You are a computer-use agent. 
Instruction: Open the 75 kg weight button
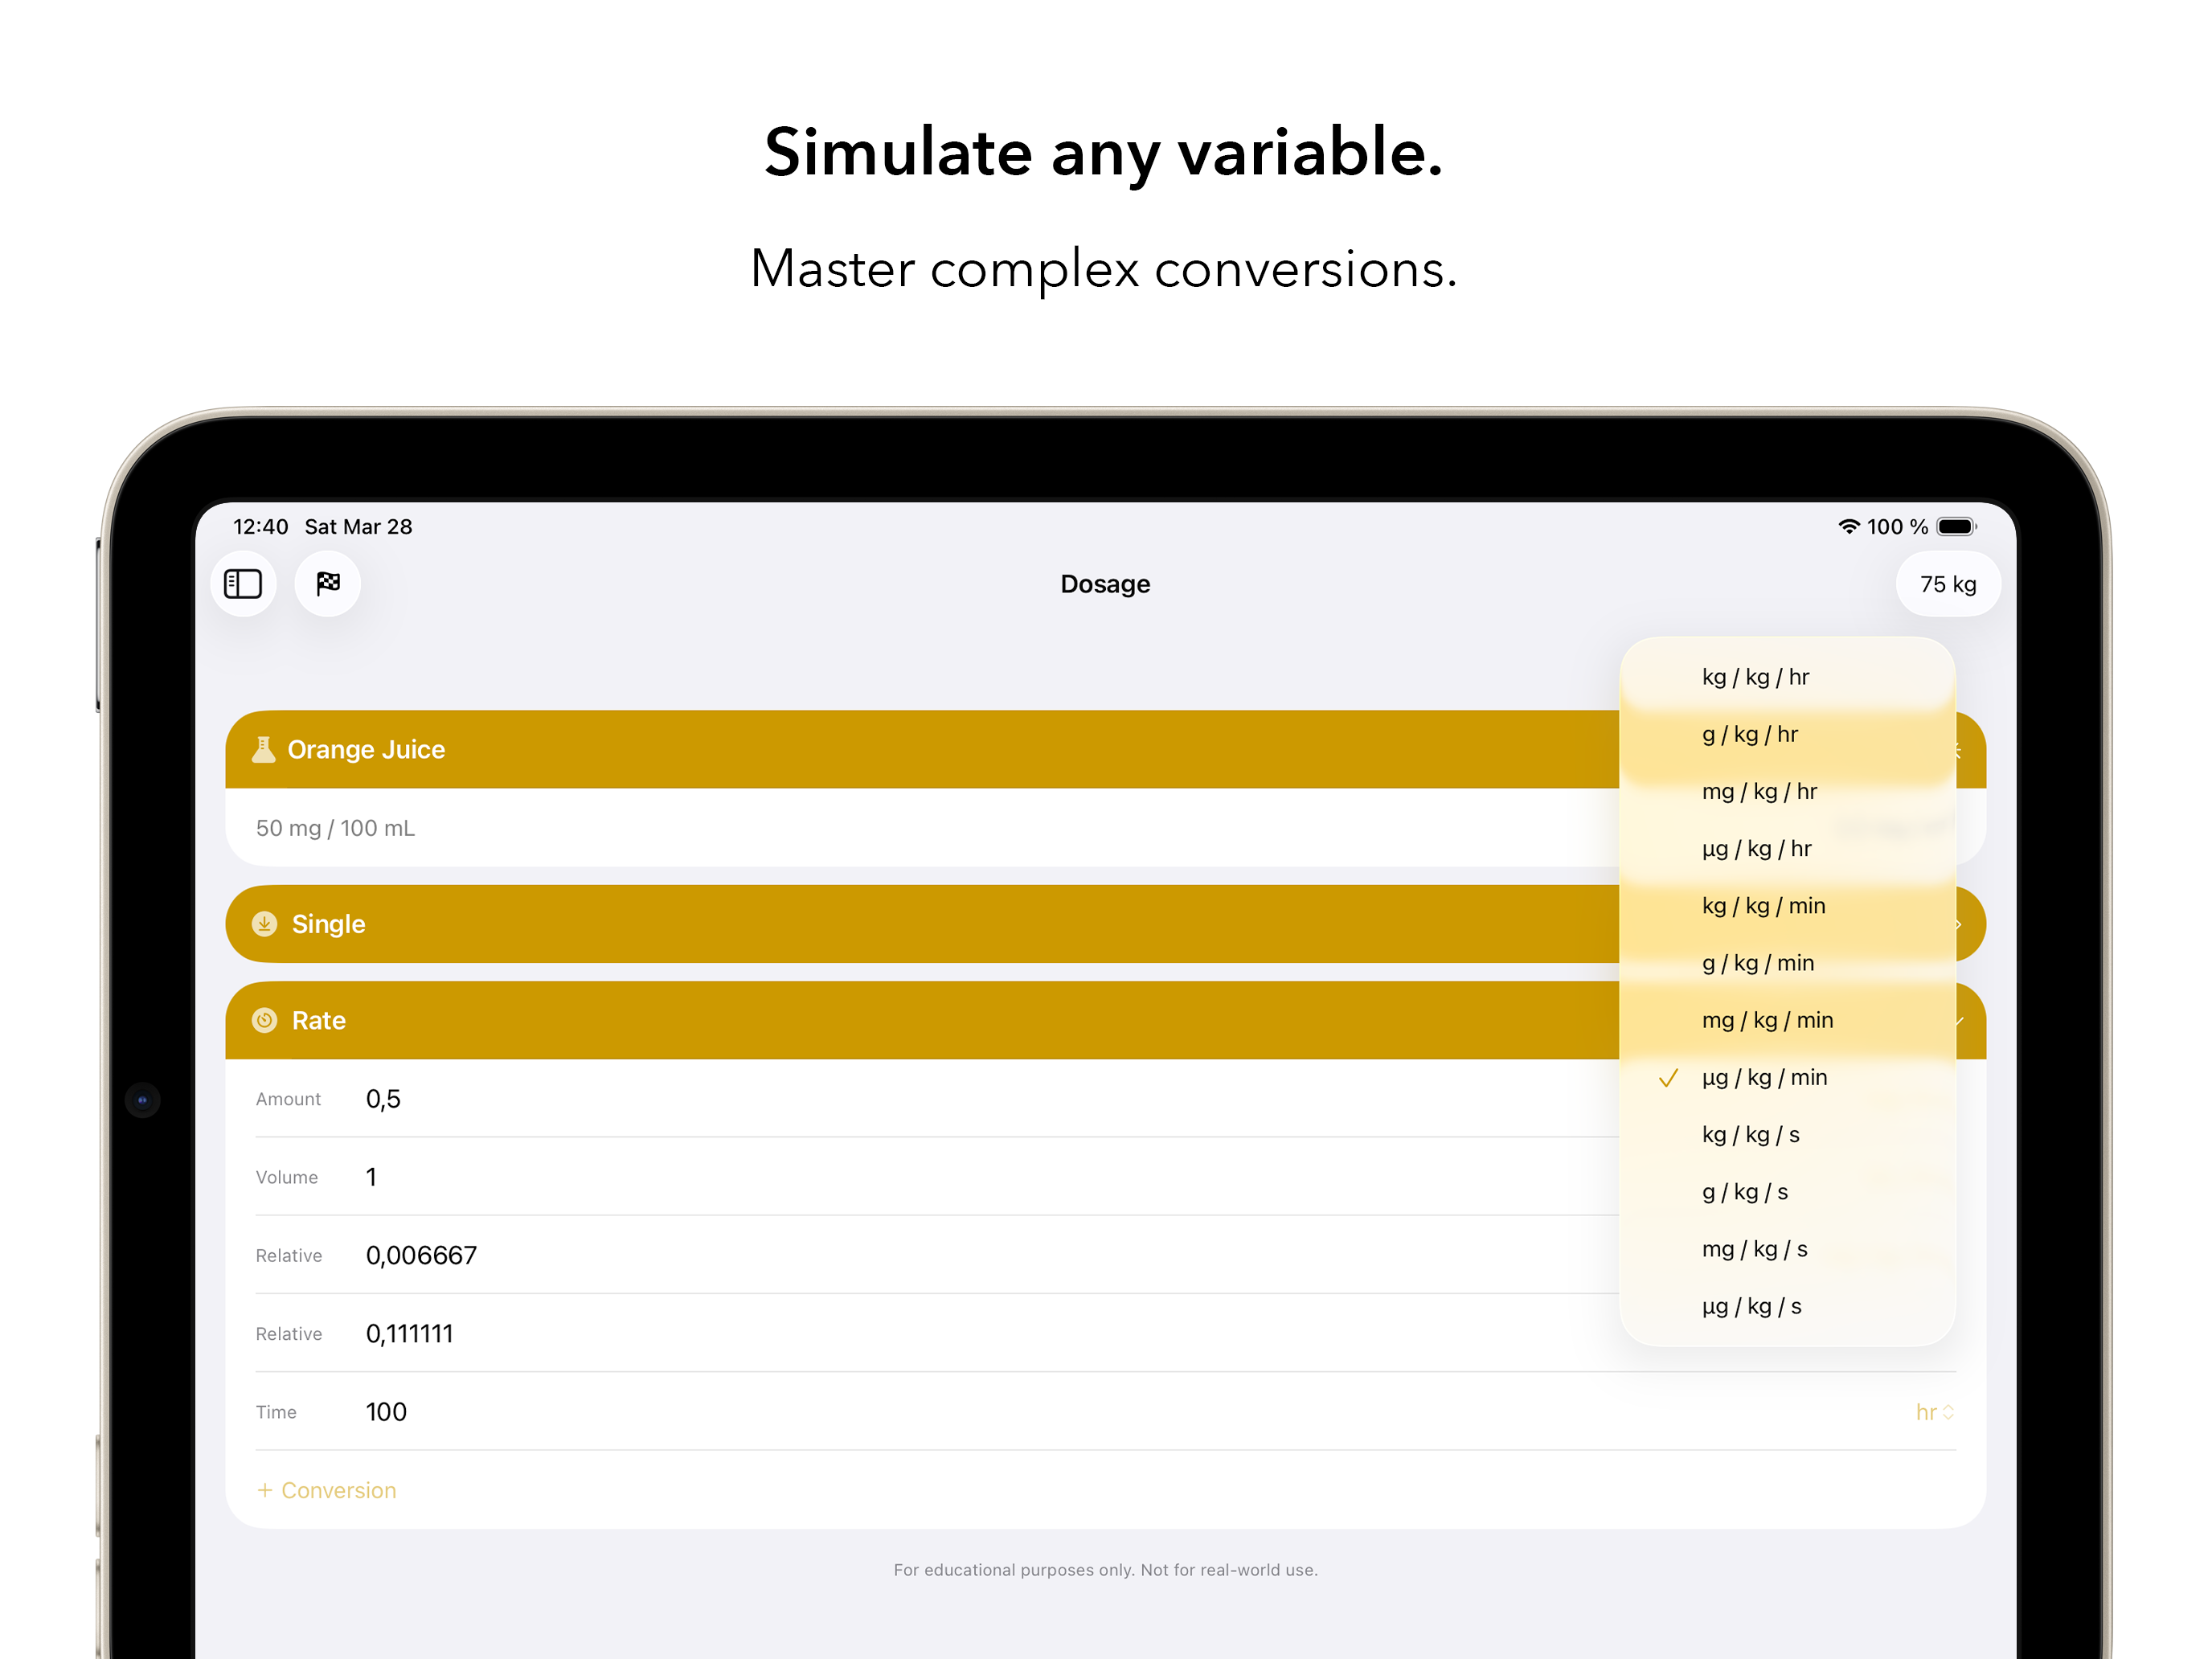pyautogui.click(x=1947, y=584)
